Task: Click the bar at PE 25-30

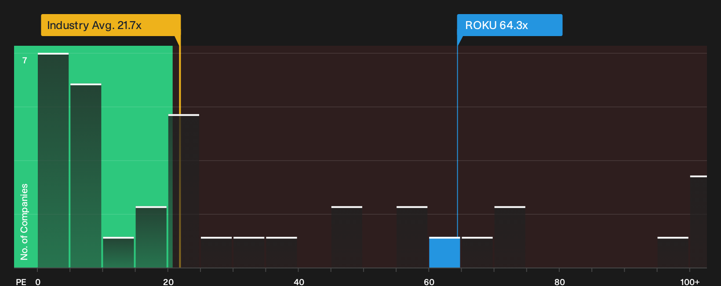Action: point(216,253)
